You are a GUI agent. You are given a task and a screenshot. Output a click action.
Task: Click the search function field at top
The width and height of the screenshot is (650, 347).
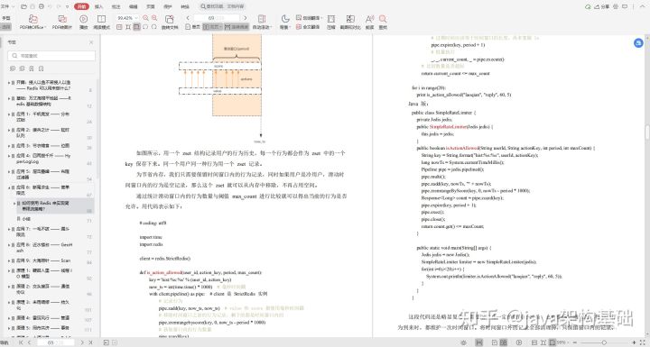pyautogui.click(x=223, y=6)
